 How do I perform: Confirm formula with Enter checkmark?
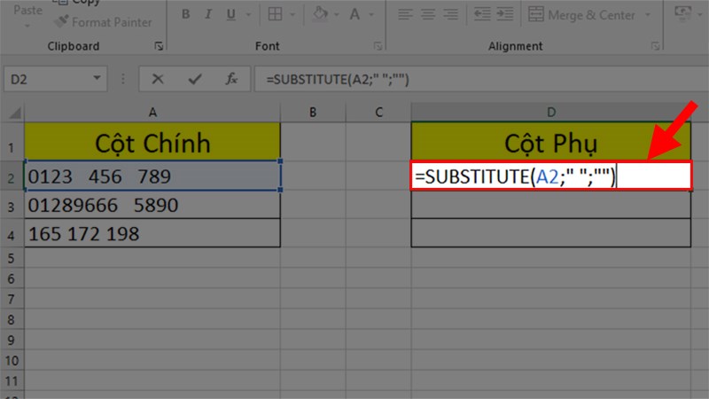[x=195, y=79]
